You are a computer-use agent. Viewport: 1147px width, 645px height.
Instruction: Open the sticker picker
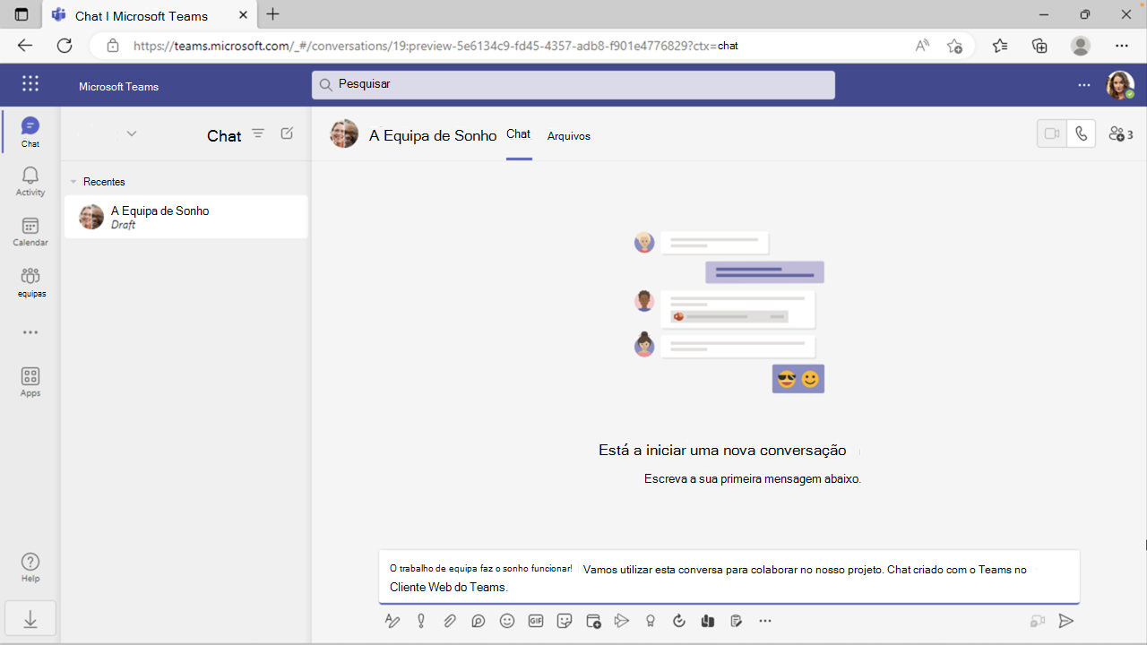(x=565, y=621)
